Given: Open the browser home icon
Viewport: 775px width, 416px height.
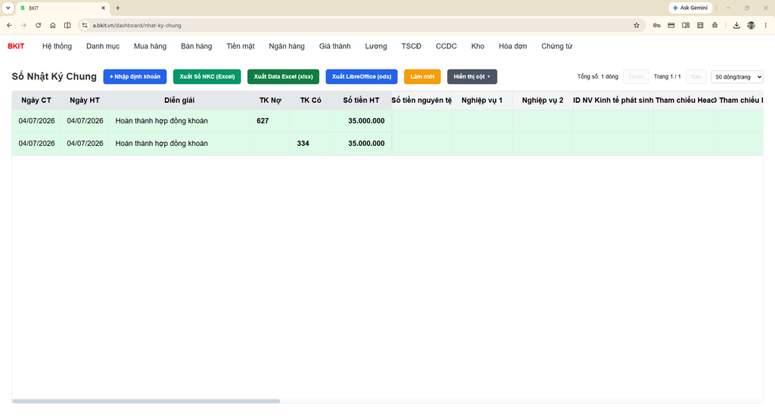Looking at the screenshot, I should pyautogui.click(x=53, y=25).
